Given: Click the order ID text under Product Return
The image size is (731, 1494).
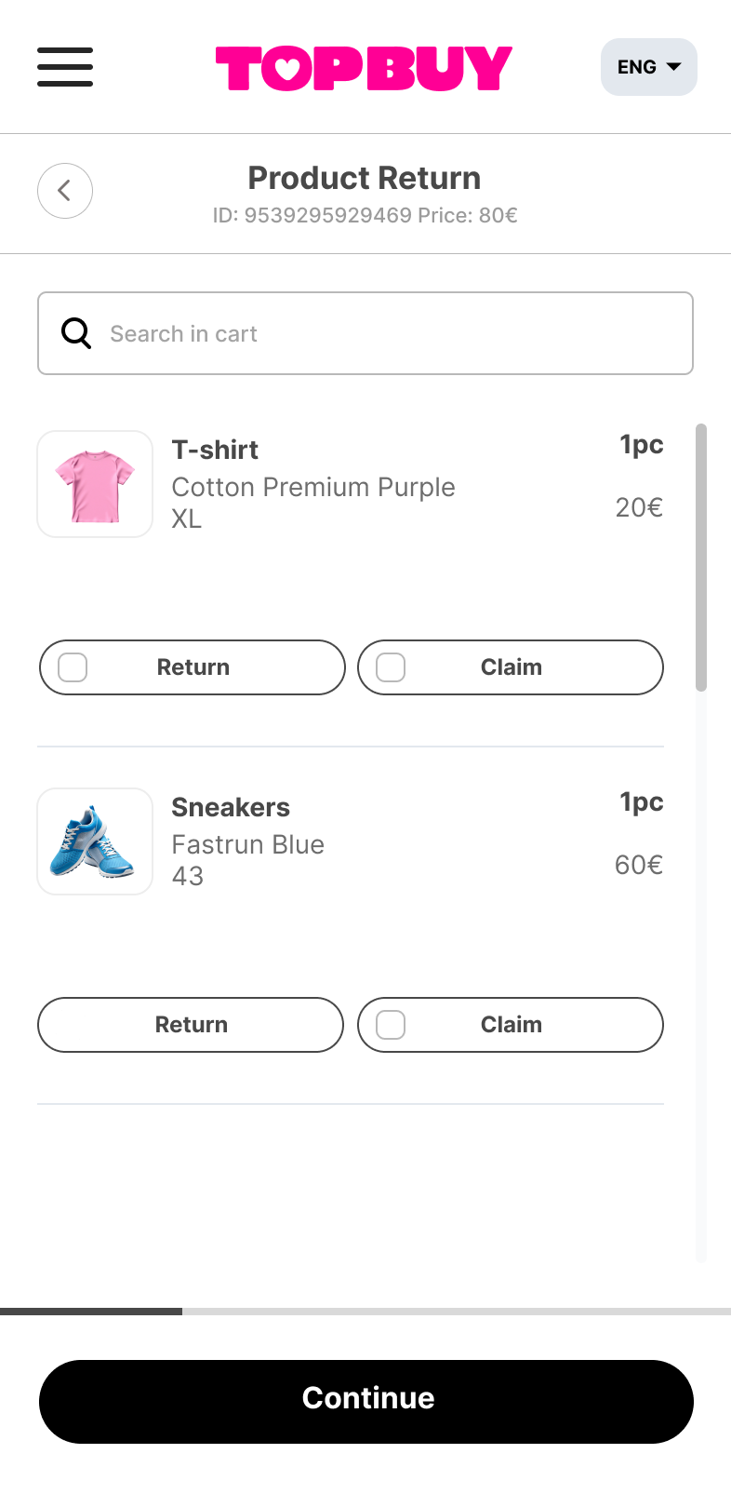Looking at the screenshot, I should pos(364,215).
